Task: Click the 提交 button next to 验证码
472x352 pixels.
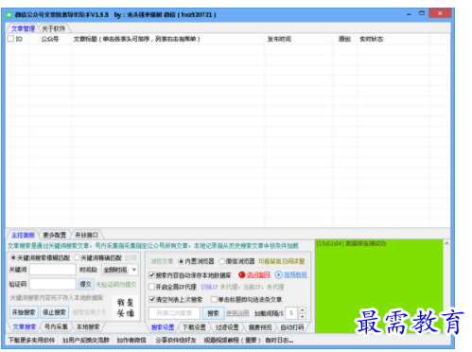Action: 85,284
